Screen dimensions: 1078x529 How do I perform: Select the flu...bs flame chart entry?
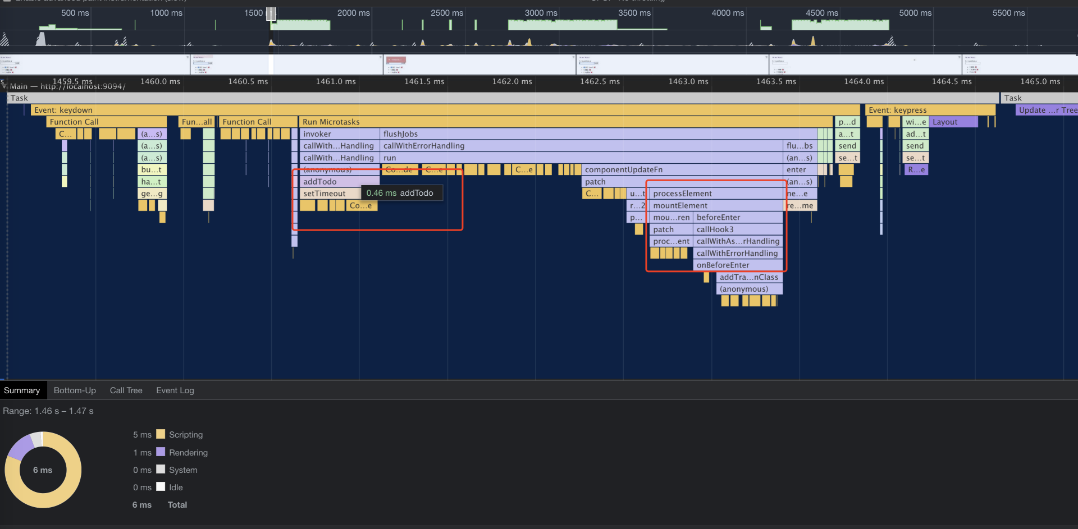800,146
